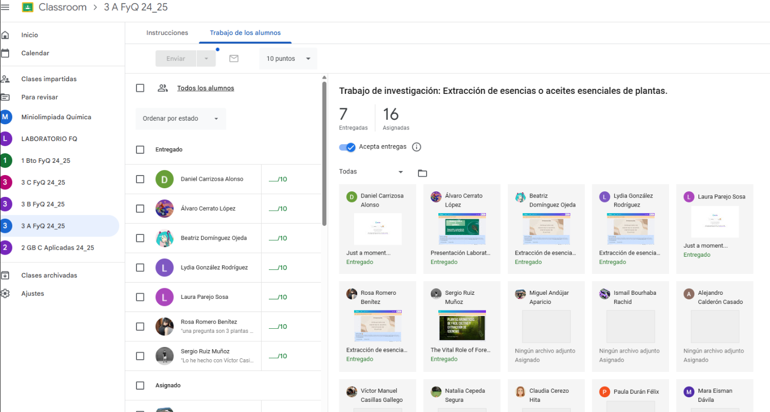Screen dimensions: 770x412
Task: Click the email students envelope icon
Action: [x=234, y=59]
